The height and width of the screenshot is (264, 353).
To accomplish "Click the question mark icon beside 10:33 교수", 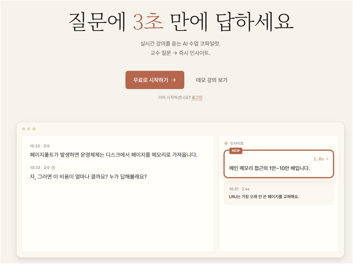I will [53, 168].
